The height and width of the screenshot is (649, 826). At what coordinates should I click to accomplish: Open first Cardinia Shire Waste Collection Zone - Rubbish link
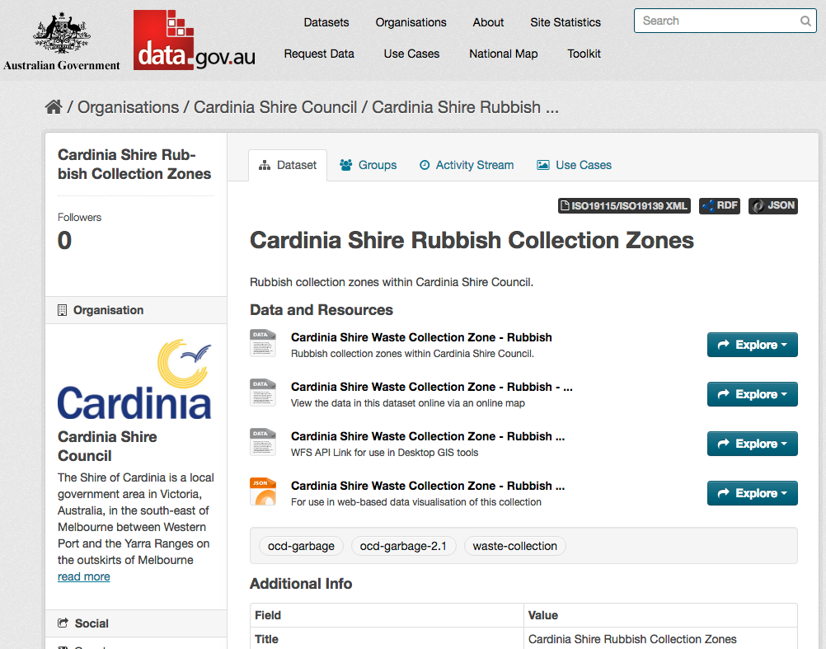421,337
